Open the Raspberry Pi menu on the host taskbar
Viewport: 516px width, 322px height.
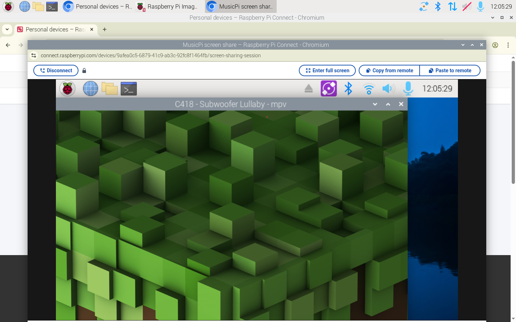point(8,6)
